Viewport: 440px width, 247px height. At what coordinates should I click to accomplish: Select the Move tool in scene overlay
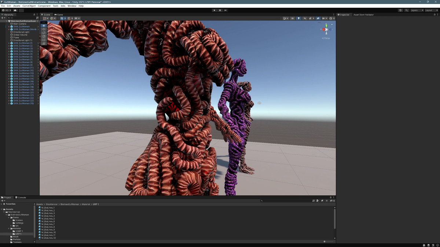click(x=44, y=29)
